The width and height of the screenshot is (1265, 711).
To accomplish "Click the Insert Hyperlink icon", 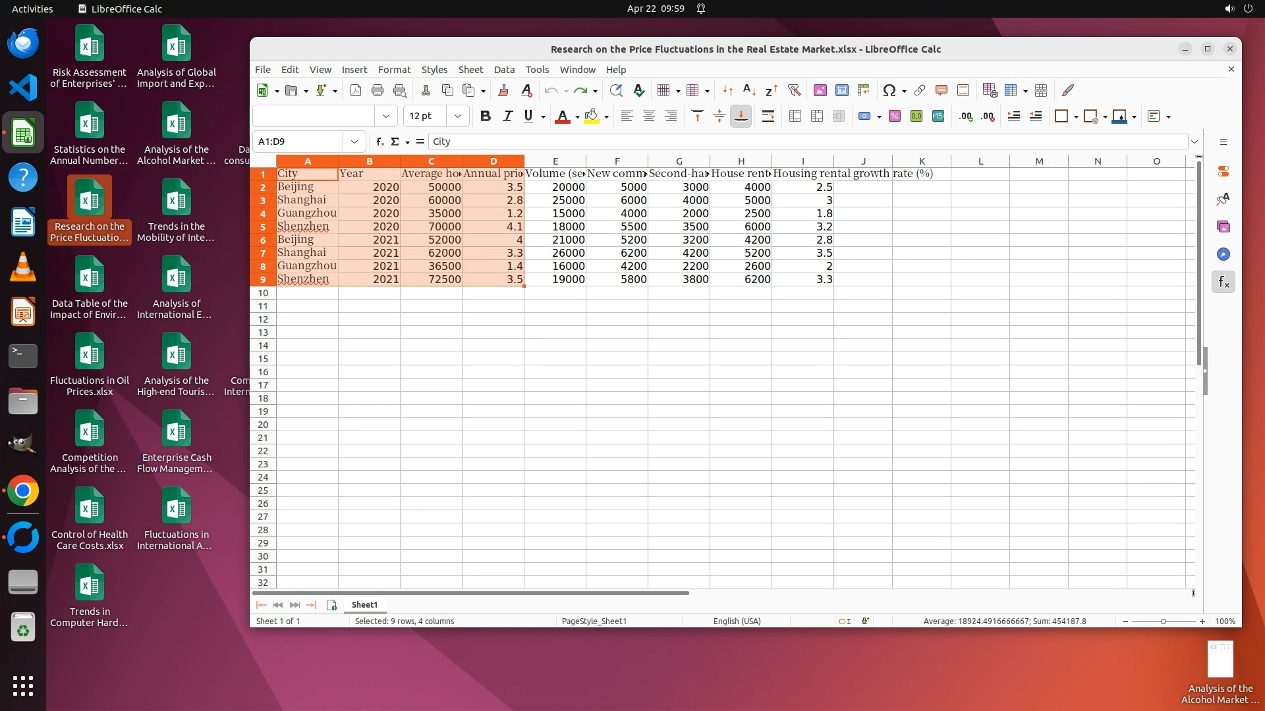I will 920,91.
